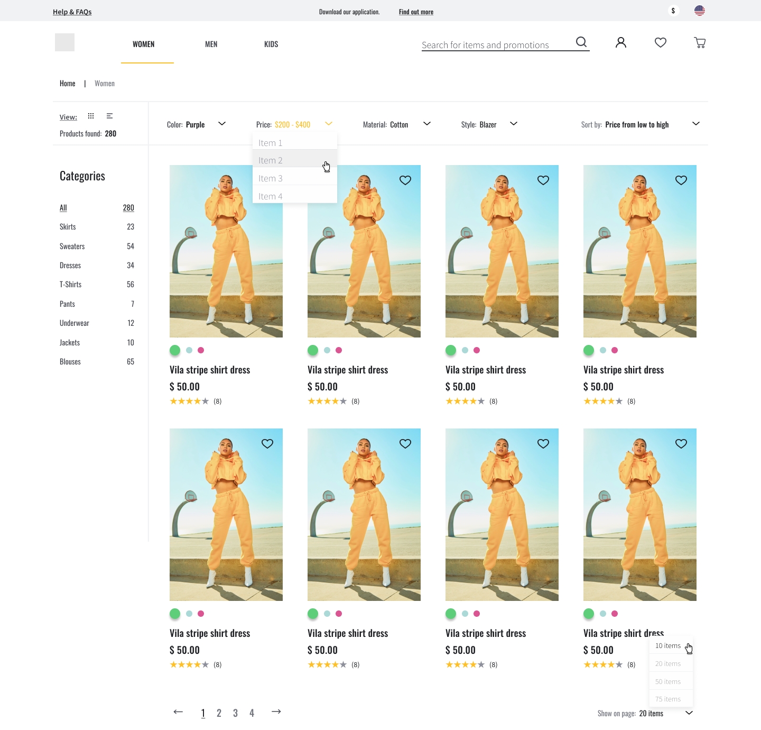Pick light blue swatch on third top product

[x=465, y=350]
